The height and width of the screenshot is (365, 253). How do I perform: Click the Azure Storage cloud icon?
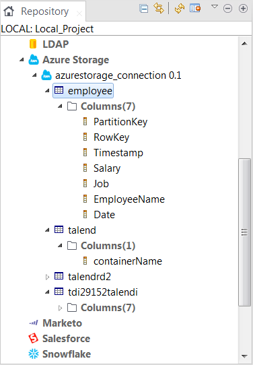(x=34, y=59)
